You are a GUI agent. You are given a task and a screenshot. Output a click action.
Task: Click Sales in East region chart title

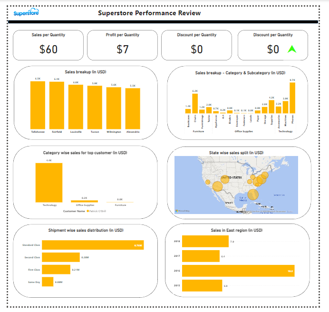click(237, 230)
